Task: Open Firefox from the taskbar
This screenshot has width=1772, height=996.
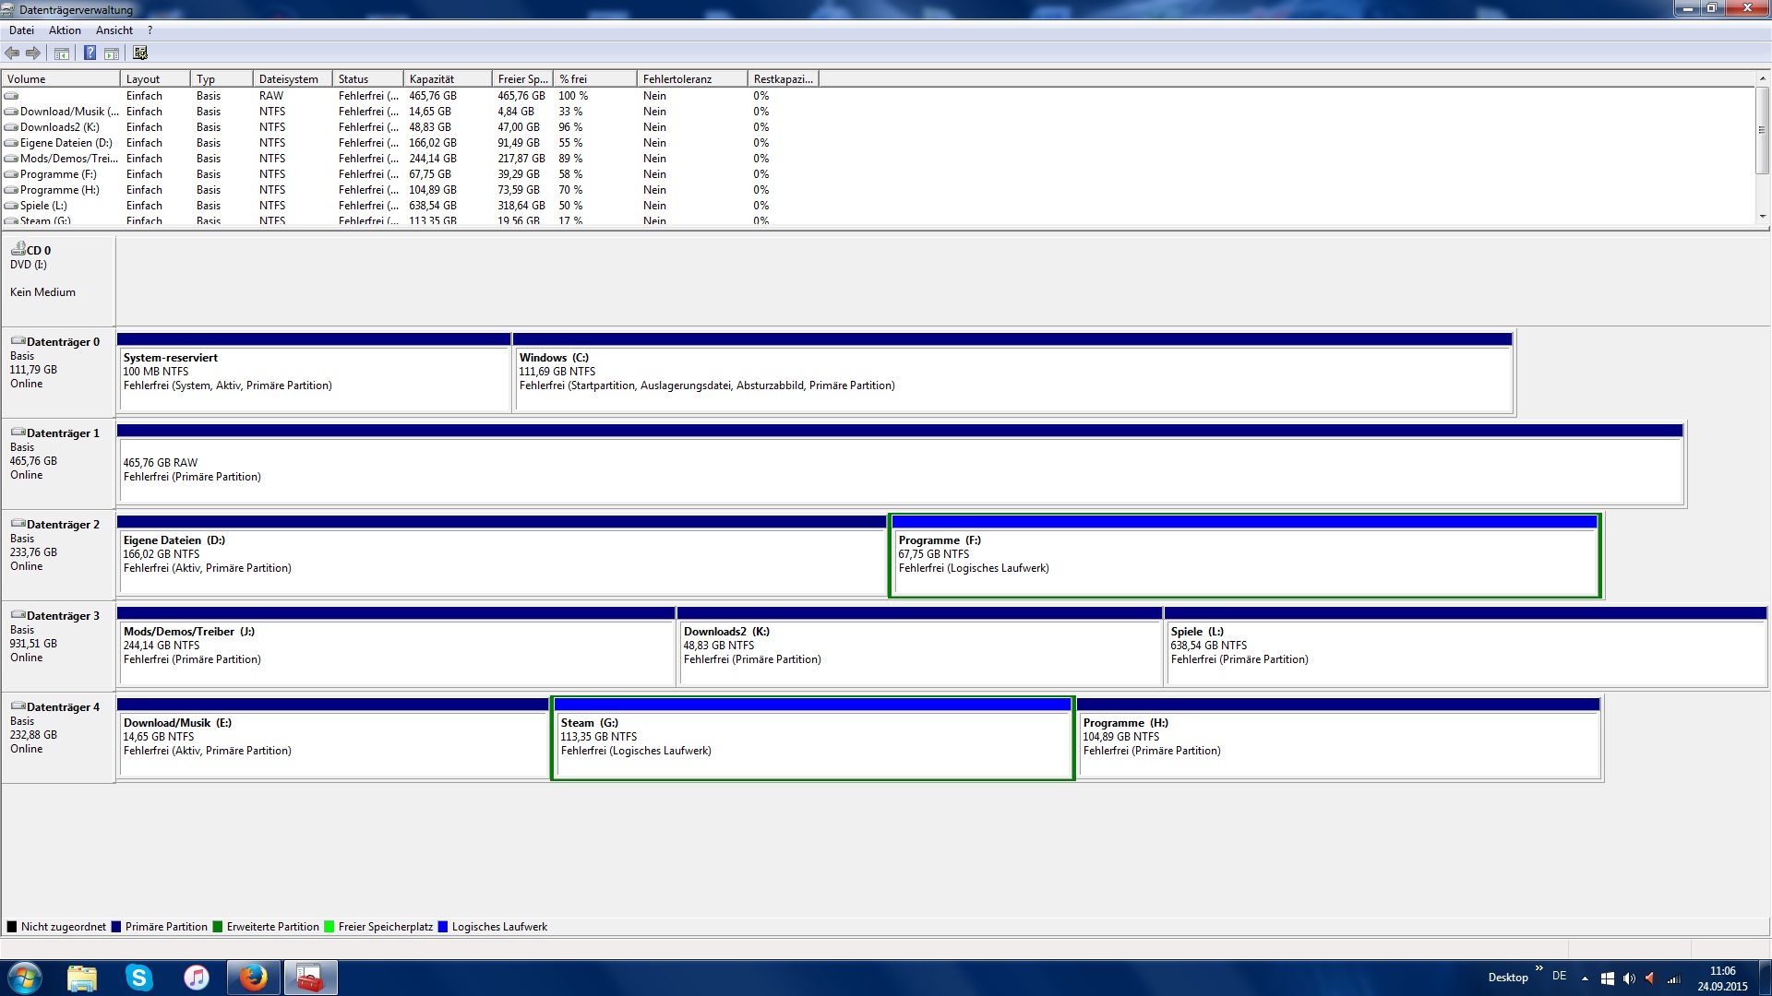Action: click(x=253, y=978)
